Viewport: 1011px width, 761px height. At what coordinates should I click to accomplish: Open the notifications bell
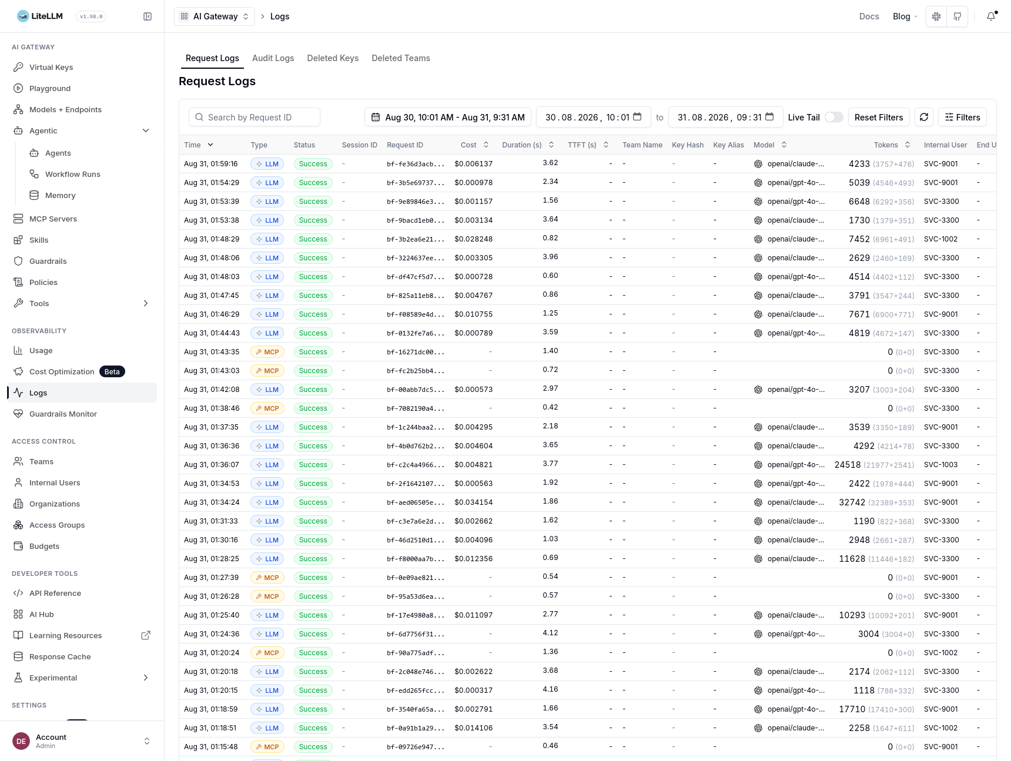pos(991,16)
